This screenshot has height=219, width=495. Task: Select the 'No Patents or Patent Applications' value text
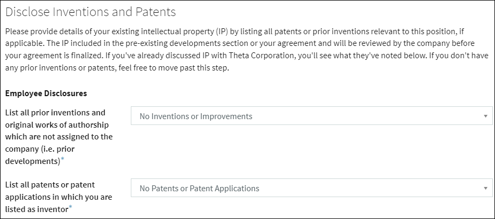click(x=199, y=188)
